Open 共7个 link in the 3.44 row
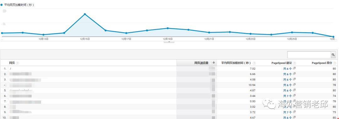This screenshot has width=339, height=119. [288, 96]
